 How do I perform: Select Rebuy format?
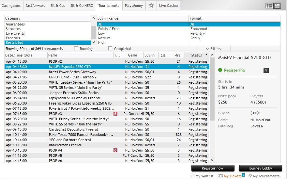(x=234, y=38)
